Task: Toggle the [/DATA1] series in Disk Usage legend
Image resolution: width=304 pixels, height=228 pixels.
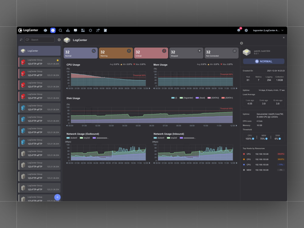Action: click(x=227, y=98)
